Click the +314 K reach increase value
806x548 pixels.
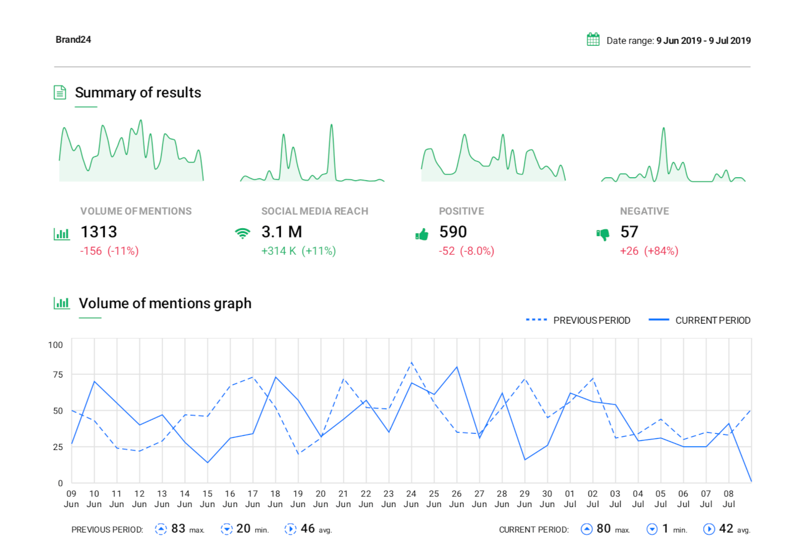pyautogui.click(x=279, y=251)
